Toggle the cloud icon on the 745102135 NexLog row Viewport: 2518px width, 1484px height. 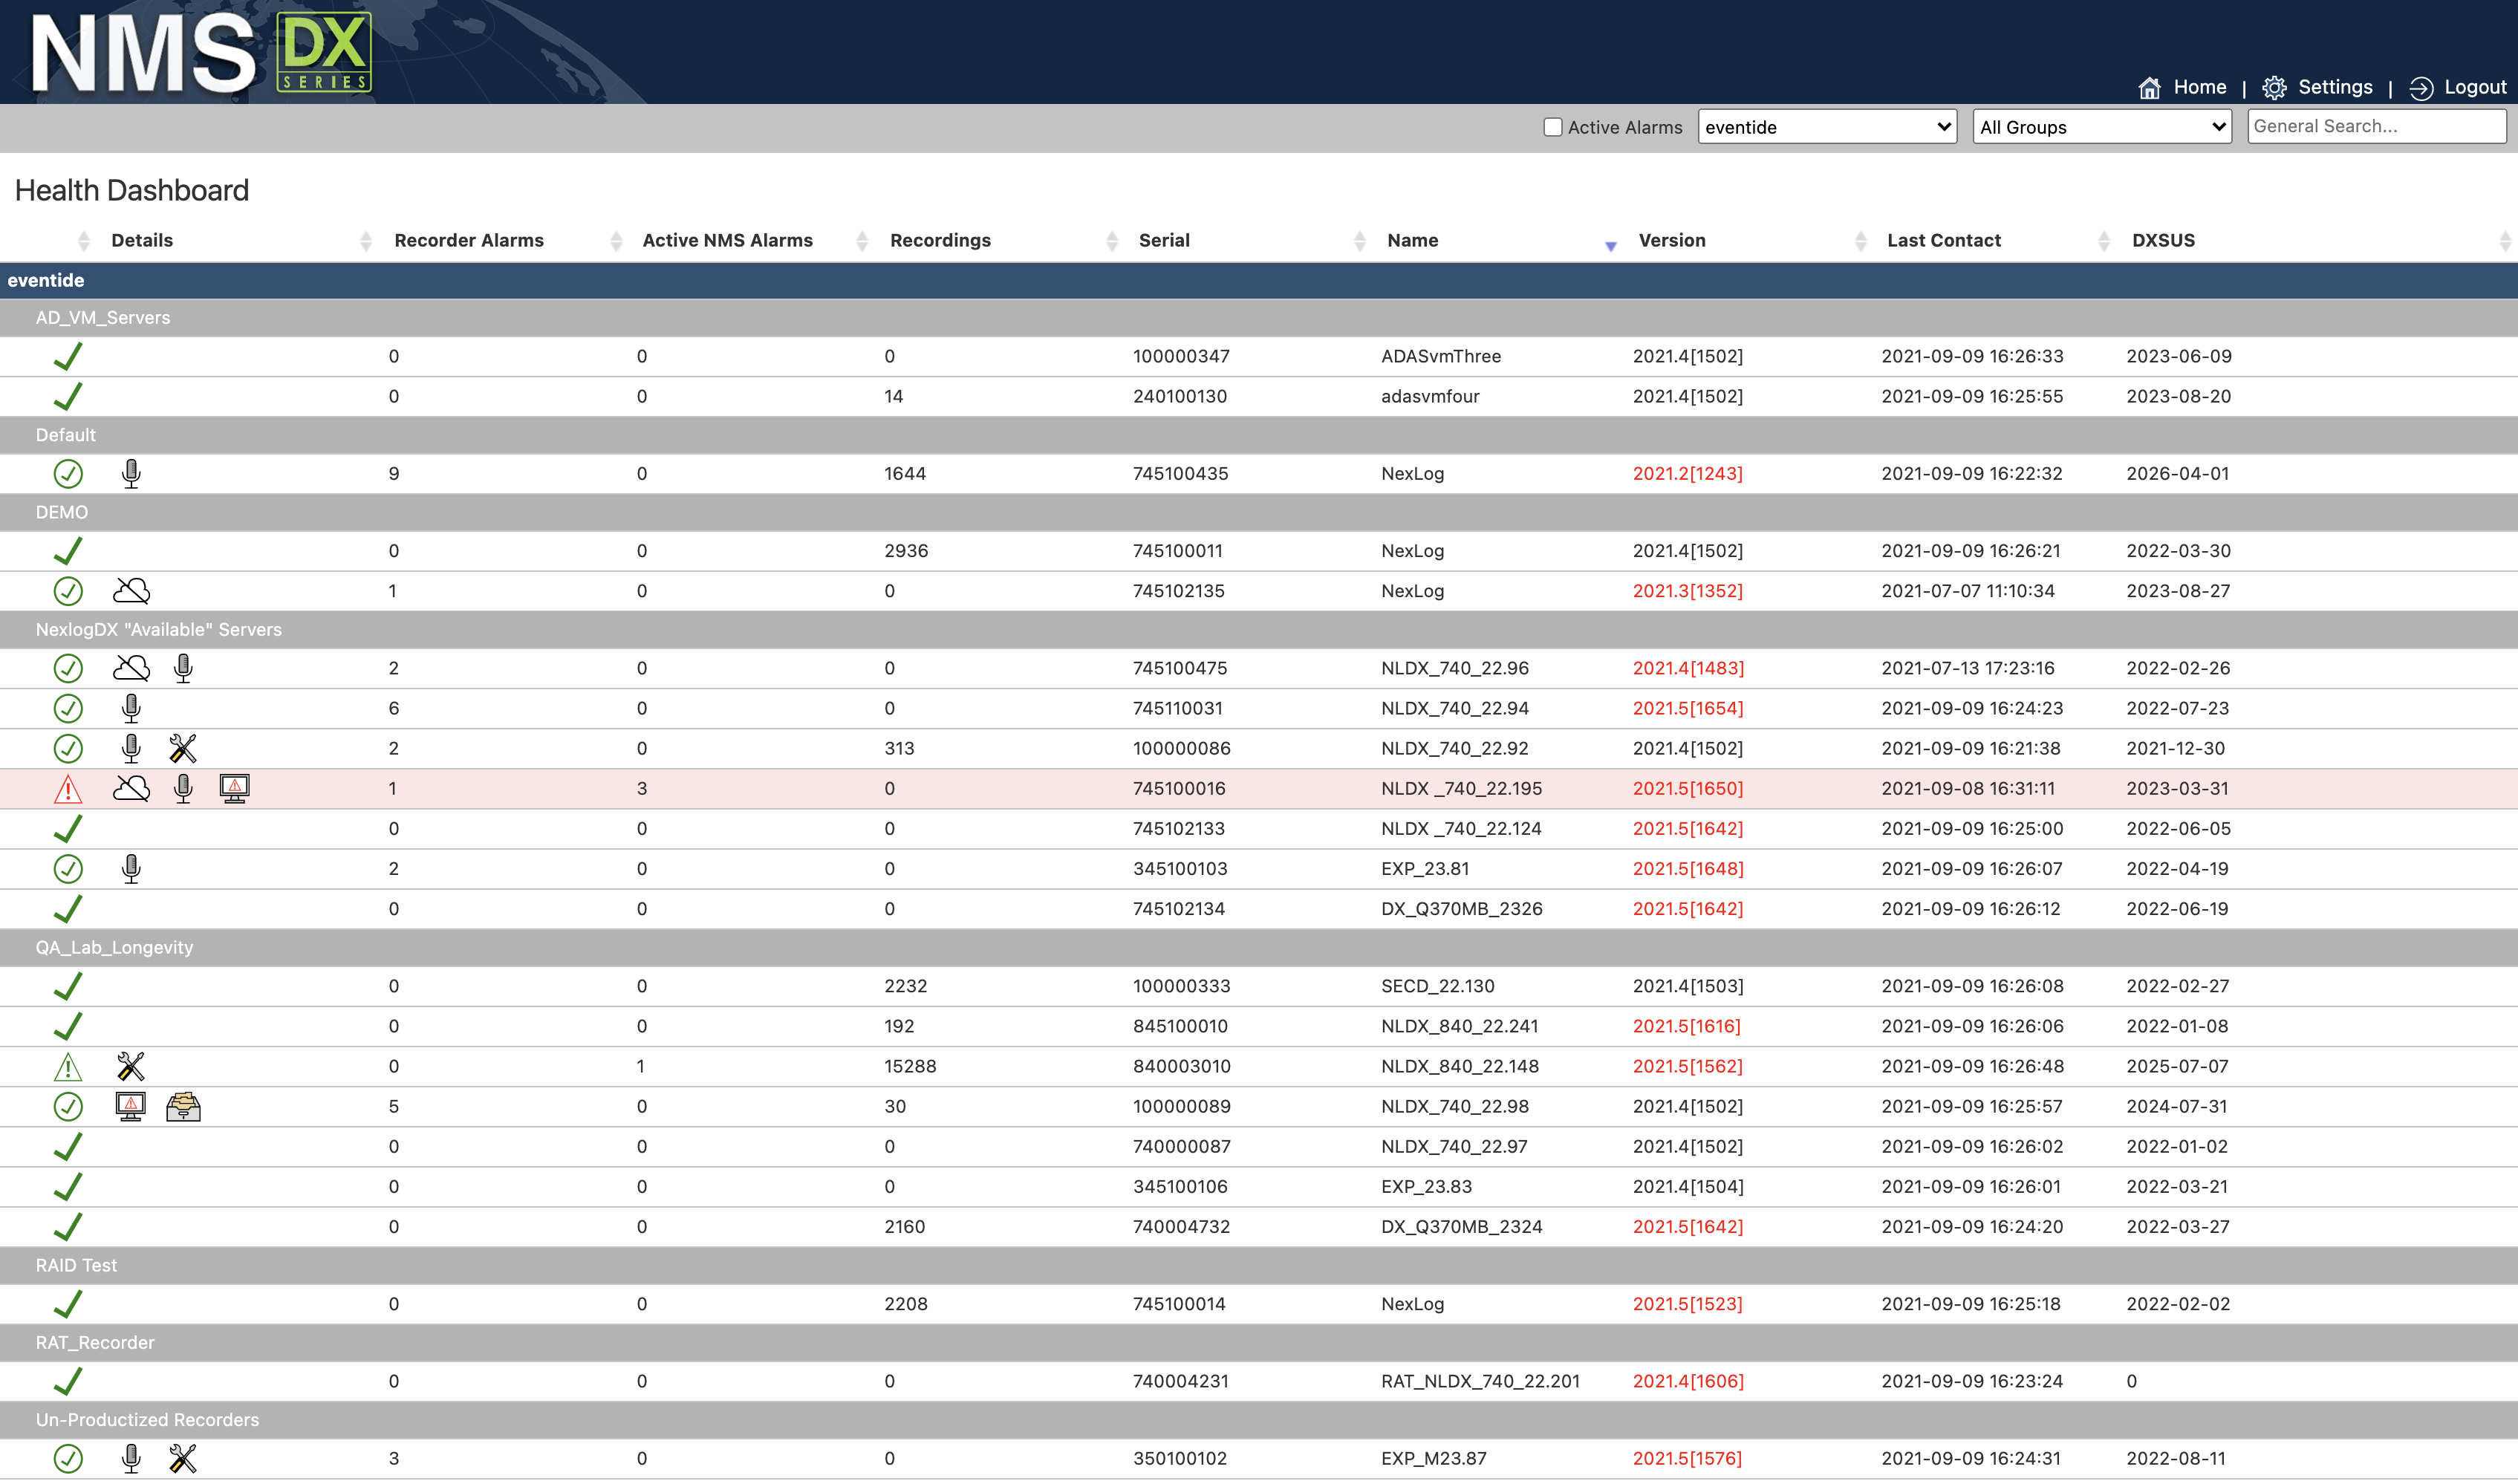coord(131,590)
